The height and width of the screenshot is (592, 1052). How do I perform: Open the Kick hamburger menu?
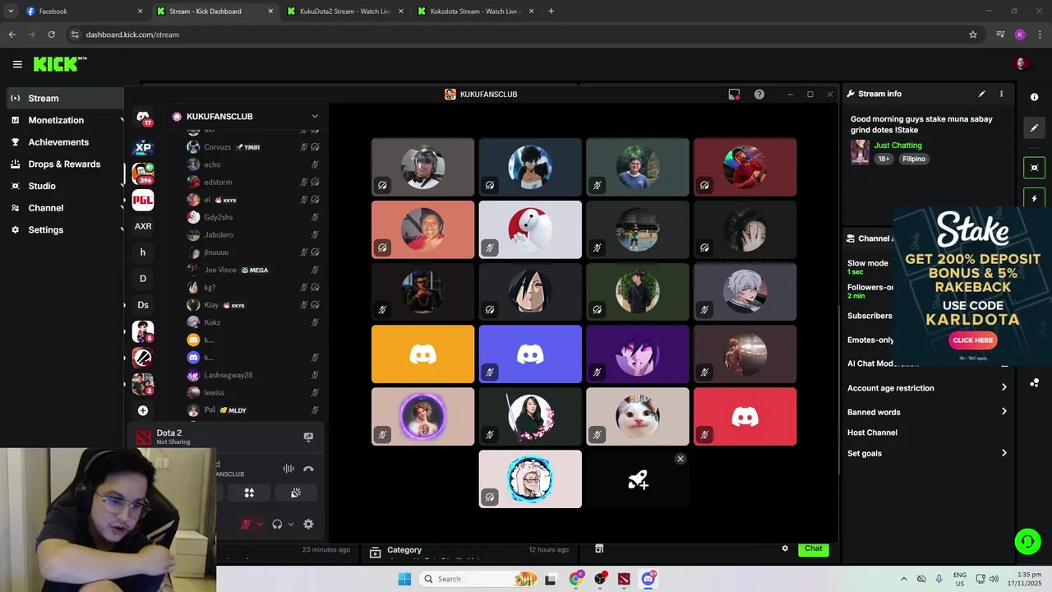click(x=17, y=64)
